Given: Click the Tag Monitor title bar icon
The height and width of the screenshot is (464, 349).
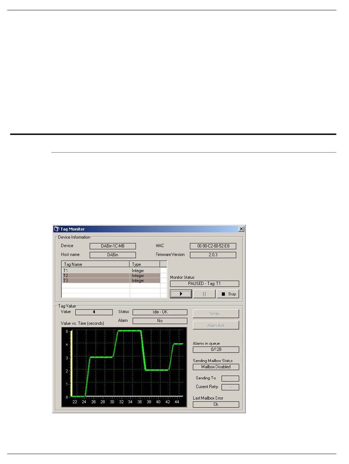Looking at the screenshot, I should (56, 229).
